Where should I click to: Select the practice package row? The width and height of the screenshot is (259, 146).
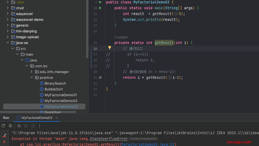click(44, 77)
